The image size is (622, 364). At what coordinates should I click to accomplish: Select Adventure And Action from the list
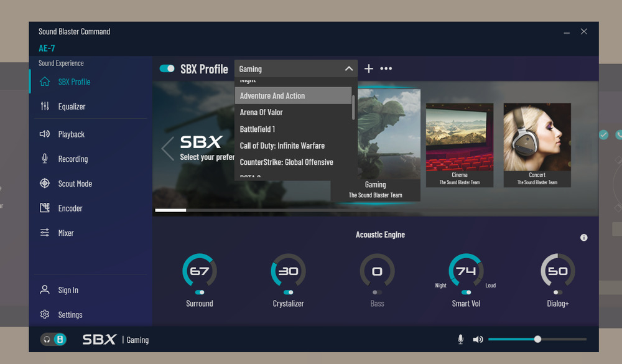point(293,96)
